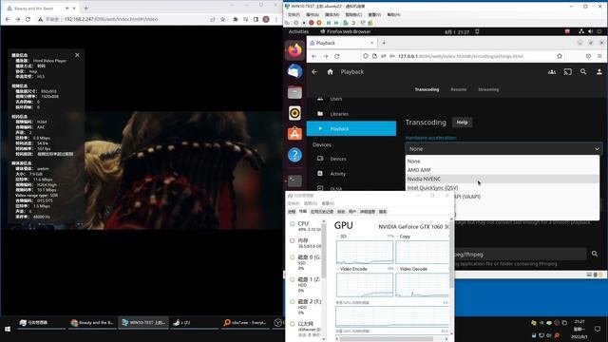This screenshot has width=608, height=342.
Task: Open the taskbar notification center icon
Action: [x=598, y=329]
